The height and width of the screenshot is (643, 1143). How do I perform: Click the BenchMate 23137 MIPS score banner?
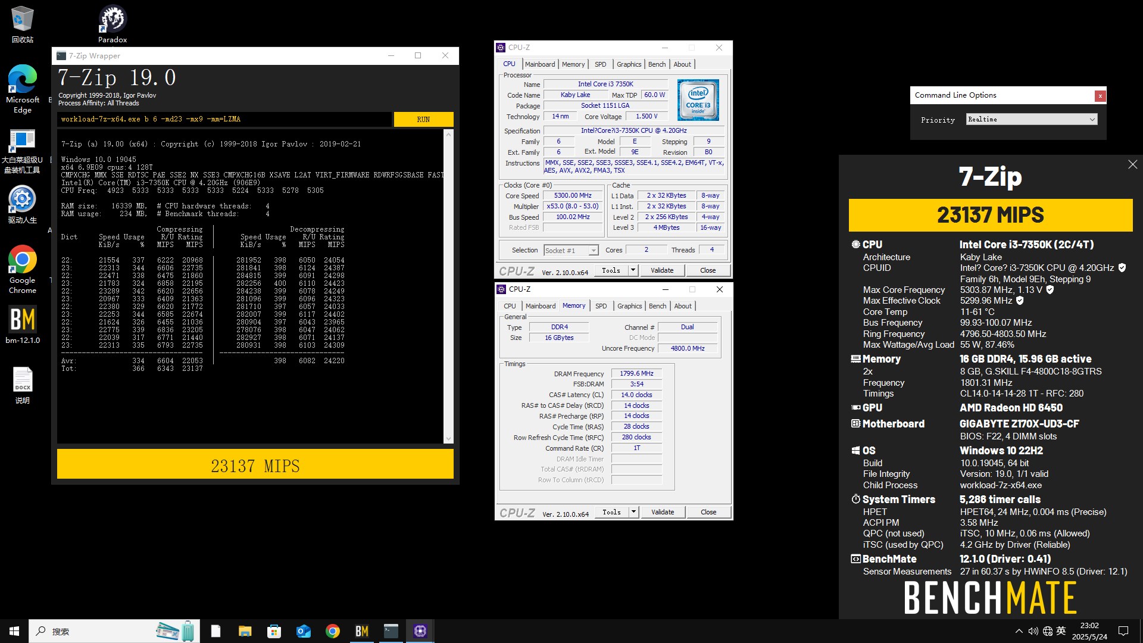pyautogui.click(x=991, y=215)
